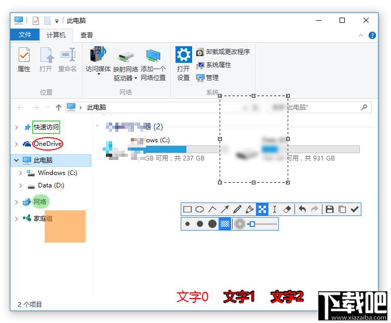This screenshot has width=391, height=323.
Task: Toggle the striped area fill mode
Action: (225, 224)
